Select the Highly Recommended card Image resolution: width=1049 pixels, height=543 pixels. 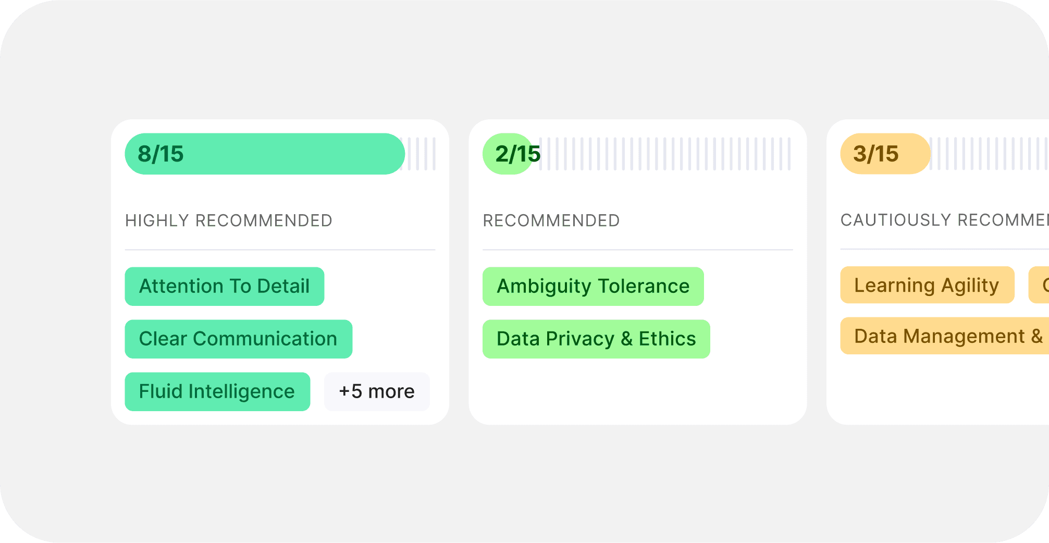280,271
